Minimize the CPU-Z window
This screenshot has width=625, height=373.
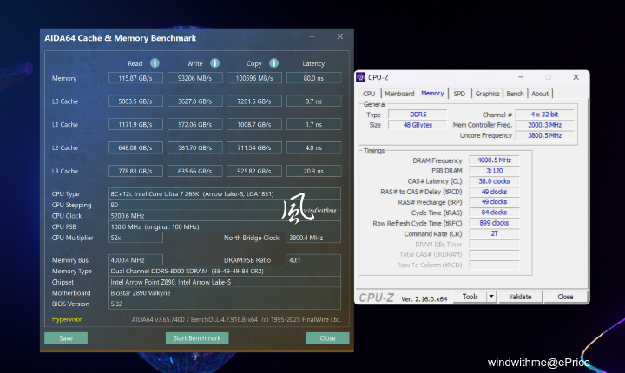pos(521,77)
